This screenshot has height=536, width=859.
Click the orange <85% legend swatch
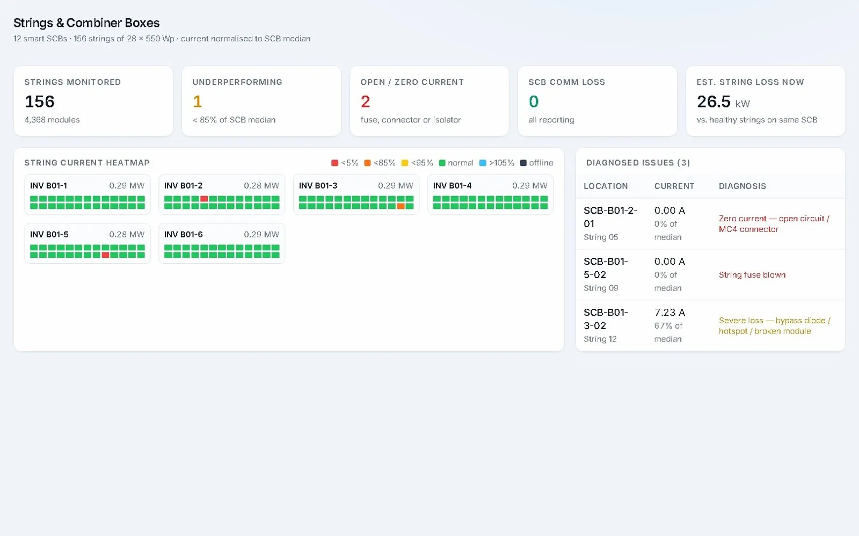(x=367, y=163)
